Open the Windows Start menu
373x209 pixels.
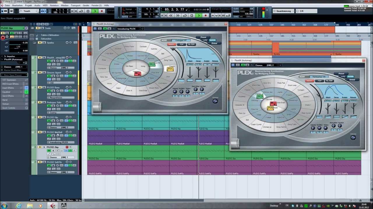point(4,206)
